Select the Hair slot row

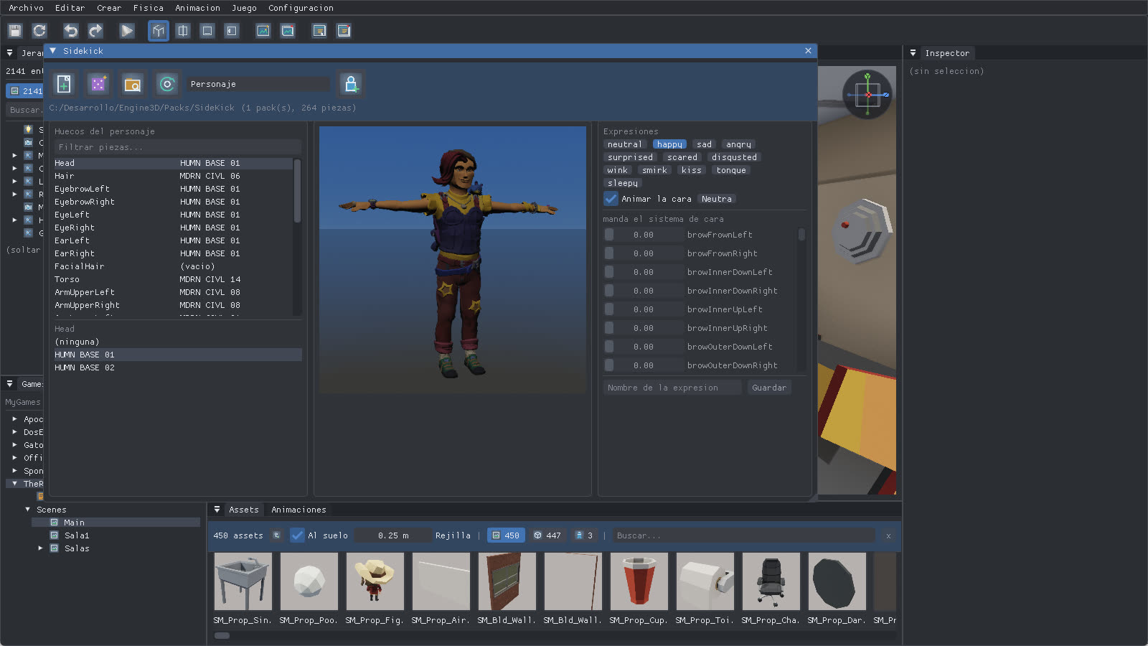pos(173,176)
